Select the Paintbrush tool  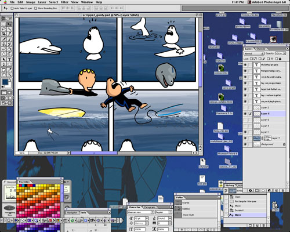(x=9, y=39)
